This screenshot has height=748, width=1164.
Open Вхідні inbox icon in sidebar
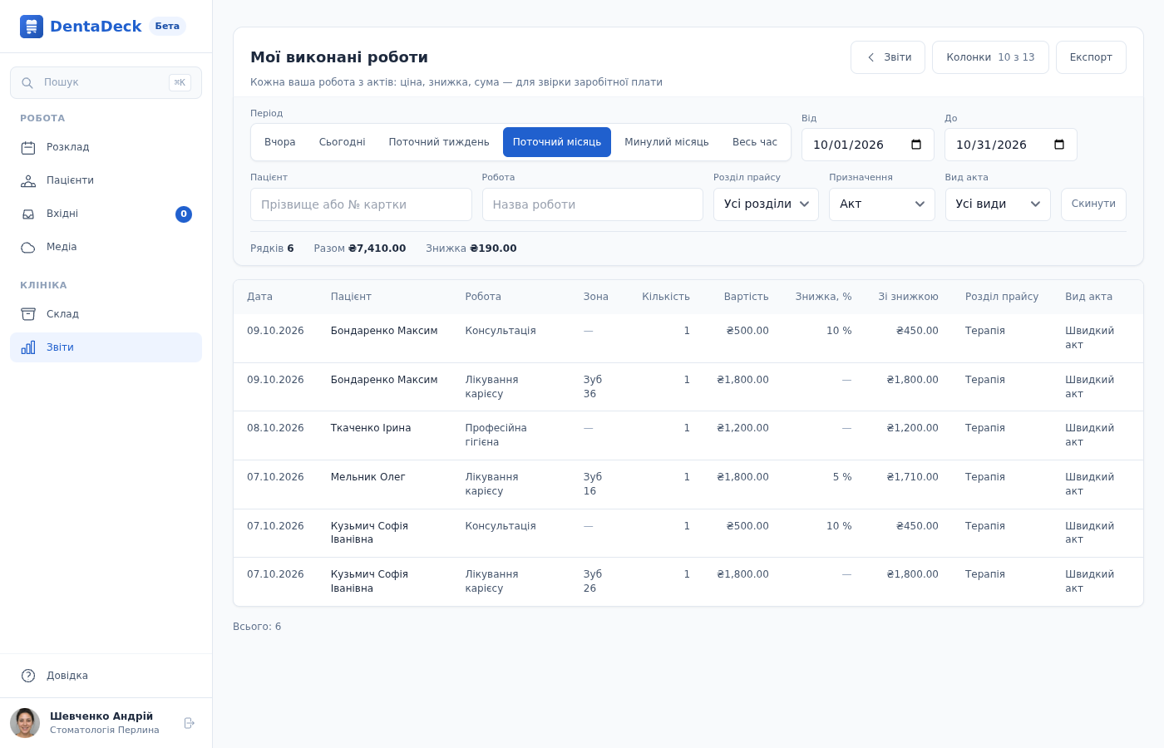pyautogui.click(x=28, y=214)
